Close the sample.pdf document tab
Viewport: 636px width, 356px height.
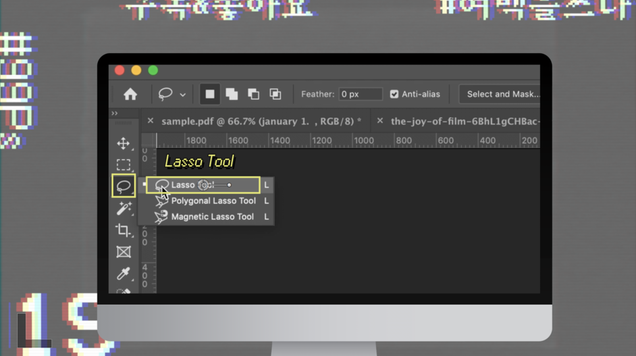pos(151,121)
